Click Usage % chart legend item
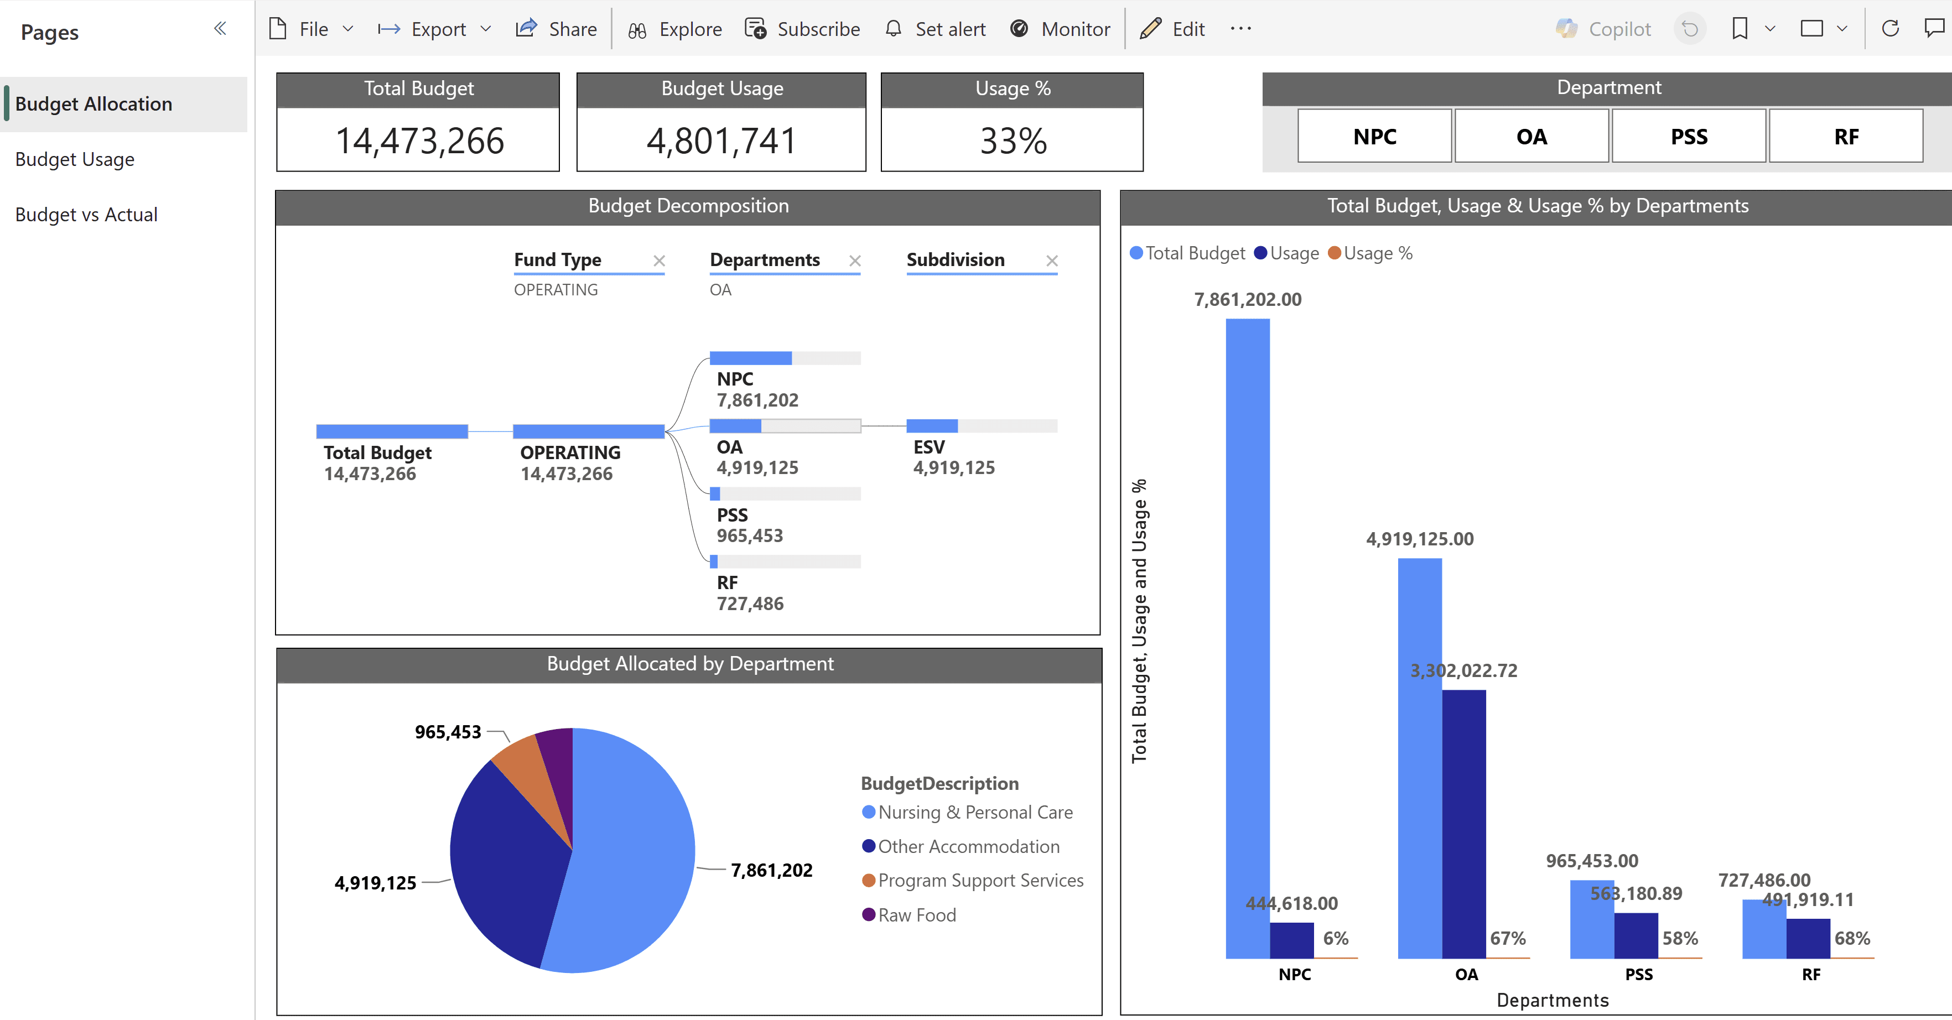This screenshot has width=1952, height=1020. (1370, 253)
